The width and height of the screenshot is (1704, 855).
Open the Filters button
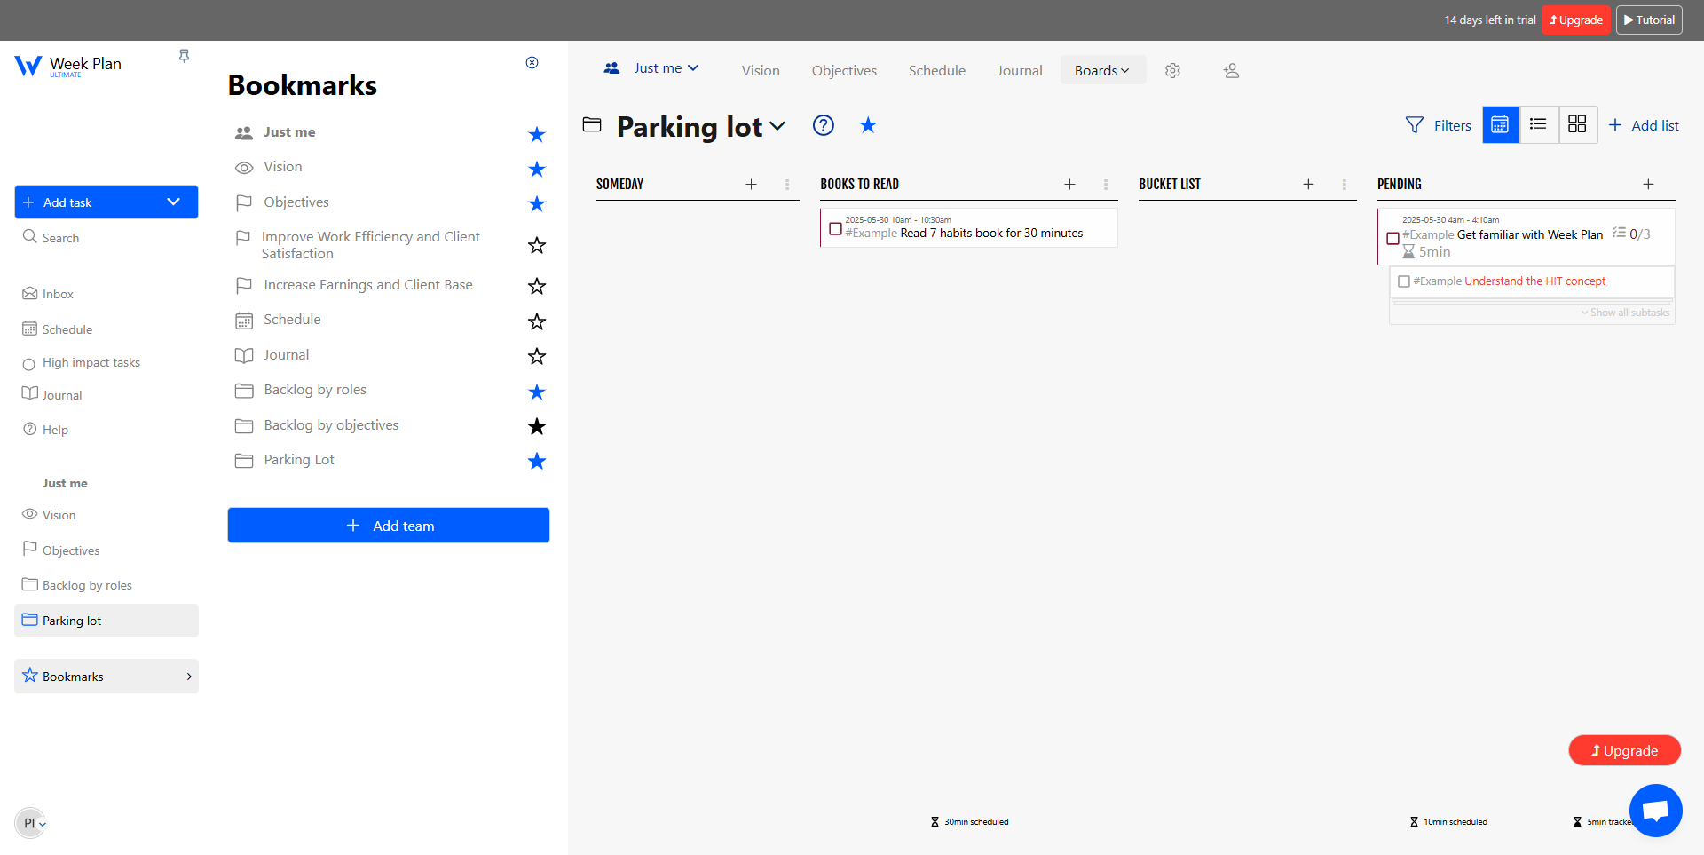click(x=1439, y=125)
